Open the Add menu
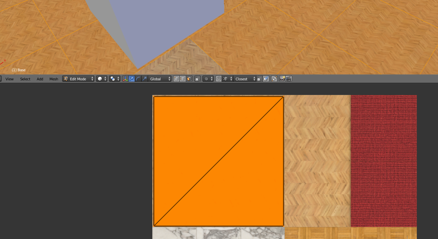 tap(40, 79)
